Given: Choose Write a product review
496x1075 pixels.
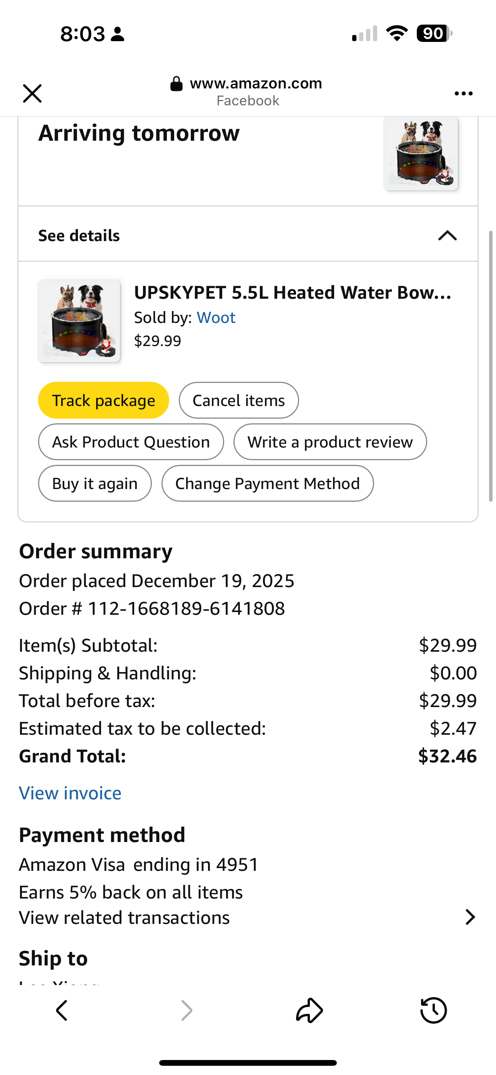Looking at the screenshot, I should coord(330,442).
